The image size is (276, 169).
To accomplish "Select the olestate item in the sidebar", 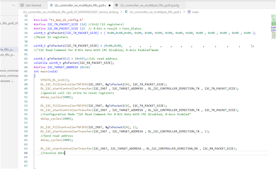I will pos(7,81).
